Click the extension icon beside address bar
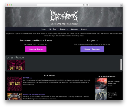 coord(87,5)
